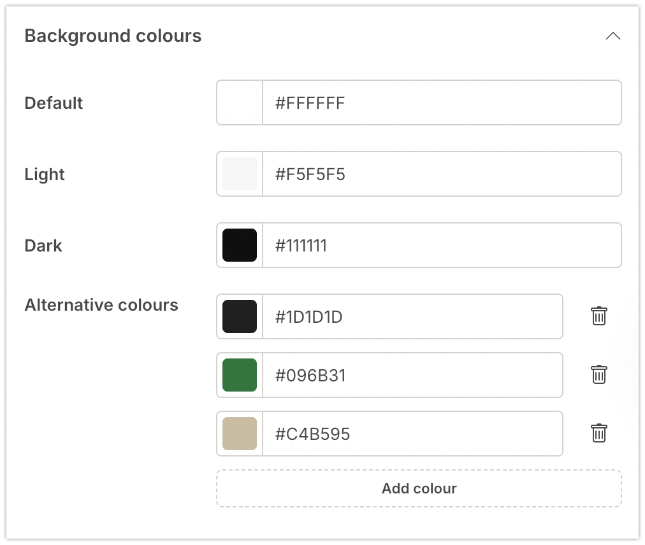The height and width of the screenshot is (545, 645).
Task: Collapse the Background colours section
Action: tap(612, 36)
